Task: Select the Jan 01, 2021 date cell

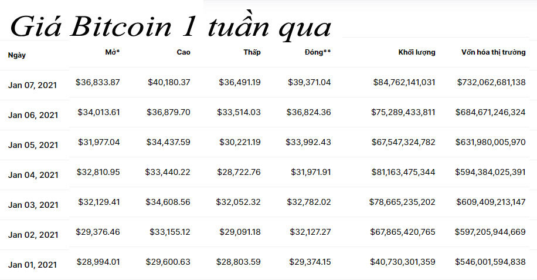Action: (33, 265)
